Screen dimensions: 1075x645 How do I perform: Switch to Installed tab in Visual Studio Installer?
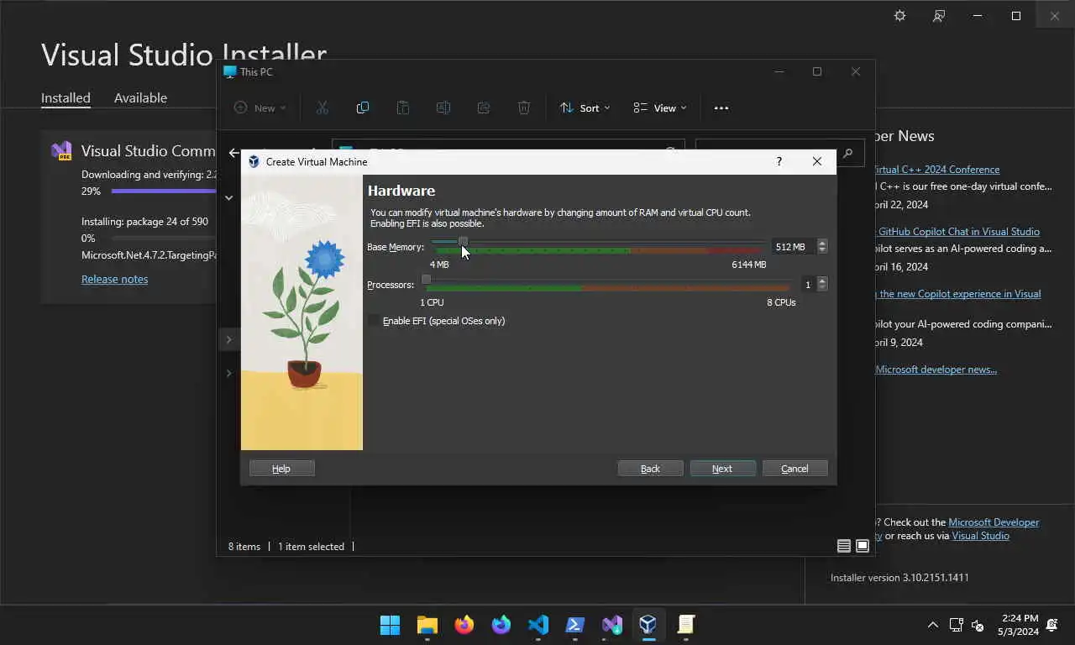point(66,97)
